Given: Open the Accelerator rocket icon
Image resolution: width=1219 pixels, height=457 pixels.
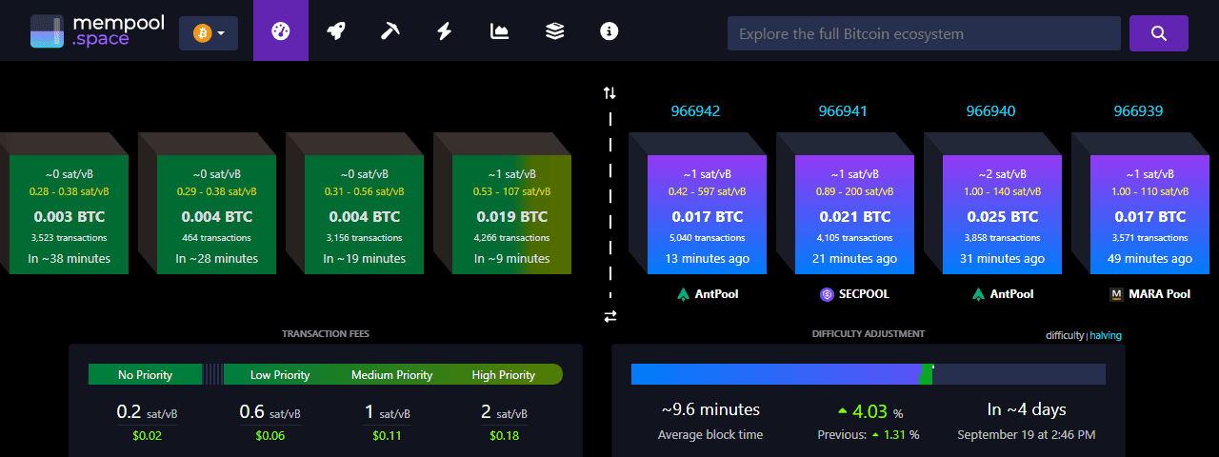Looking at the screenshot, I should [335, 30].
